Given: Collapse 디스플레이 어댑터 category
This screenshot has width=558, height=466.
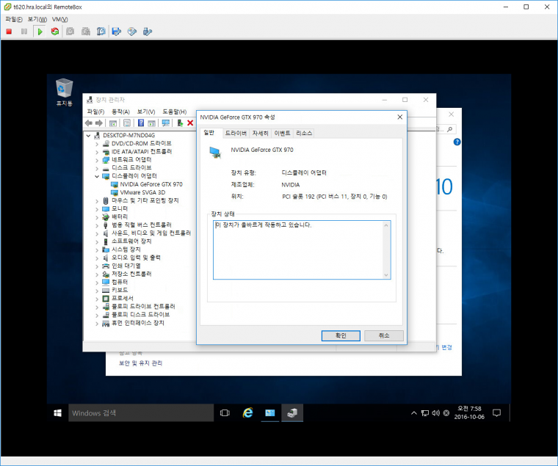Looking at the screenshot, I should point(97,176).
